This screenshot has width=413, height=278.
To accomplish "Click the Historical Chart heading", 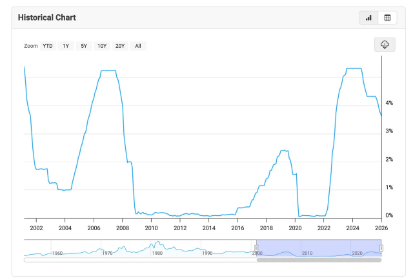I will click(47, 17).
